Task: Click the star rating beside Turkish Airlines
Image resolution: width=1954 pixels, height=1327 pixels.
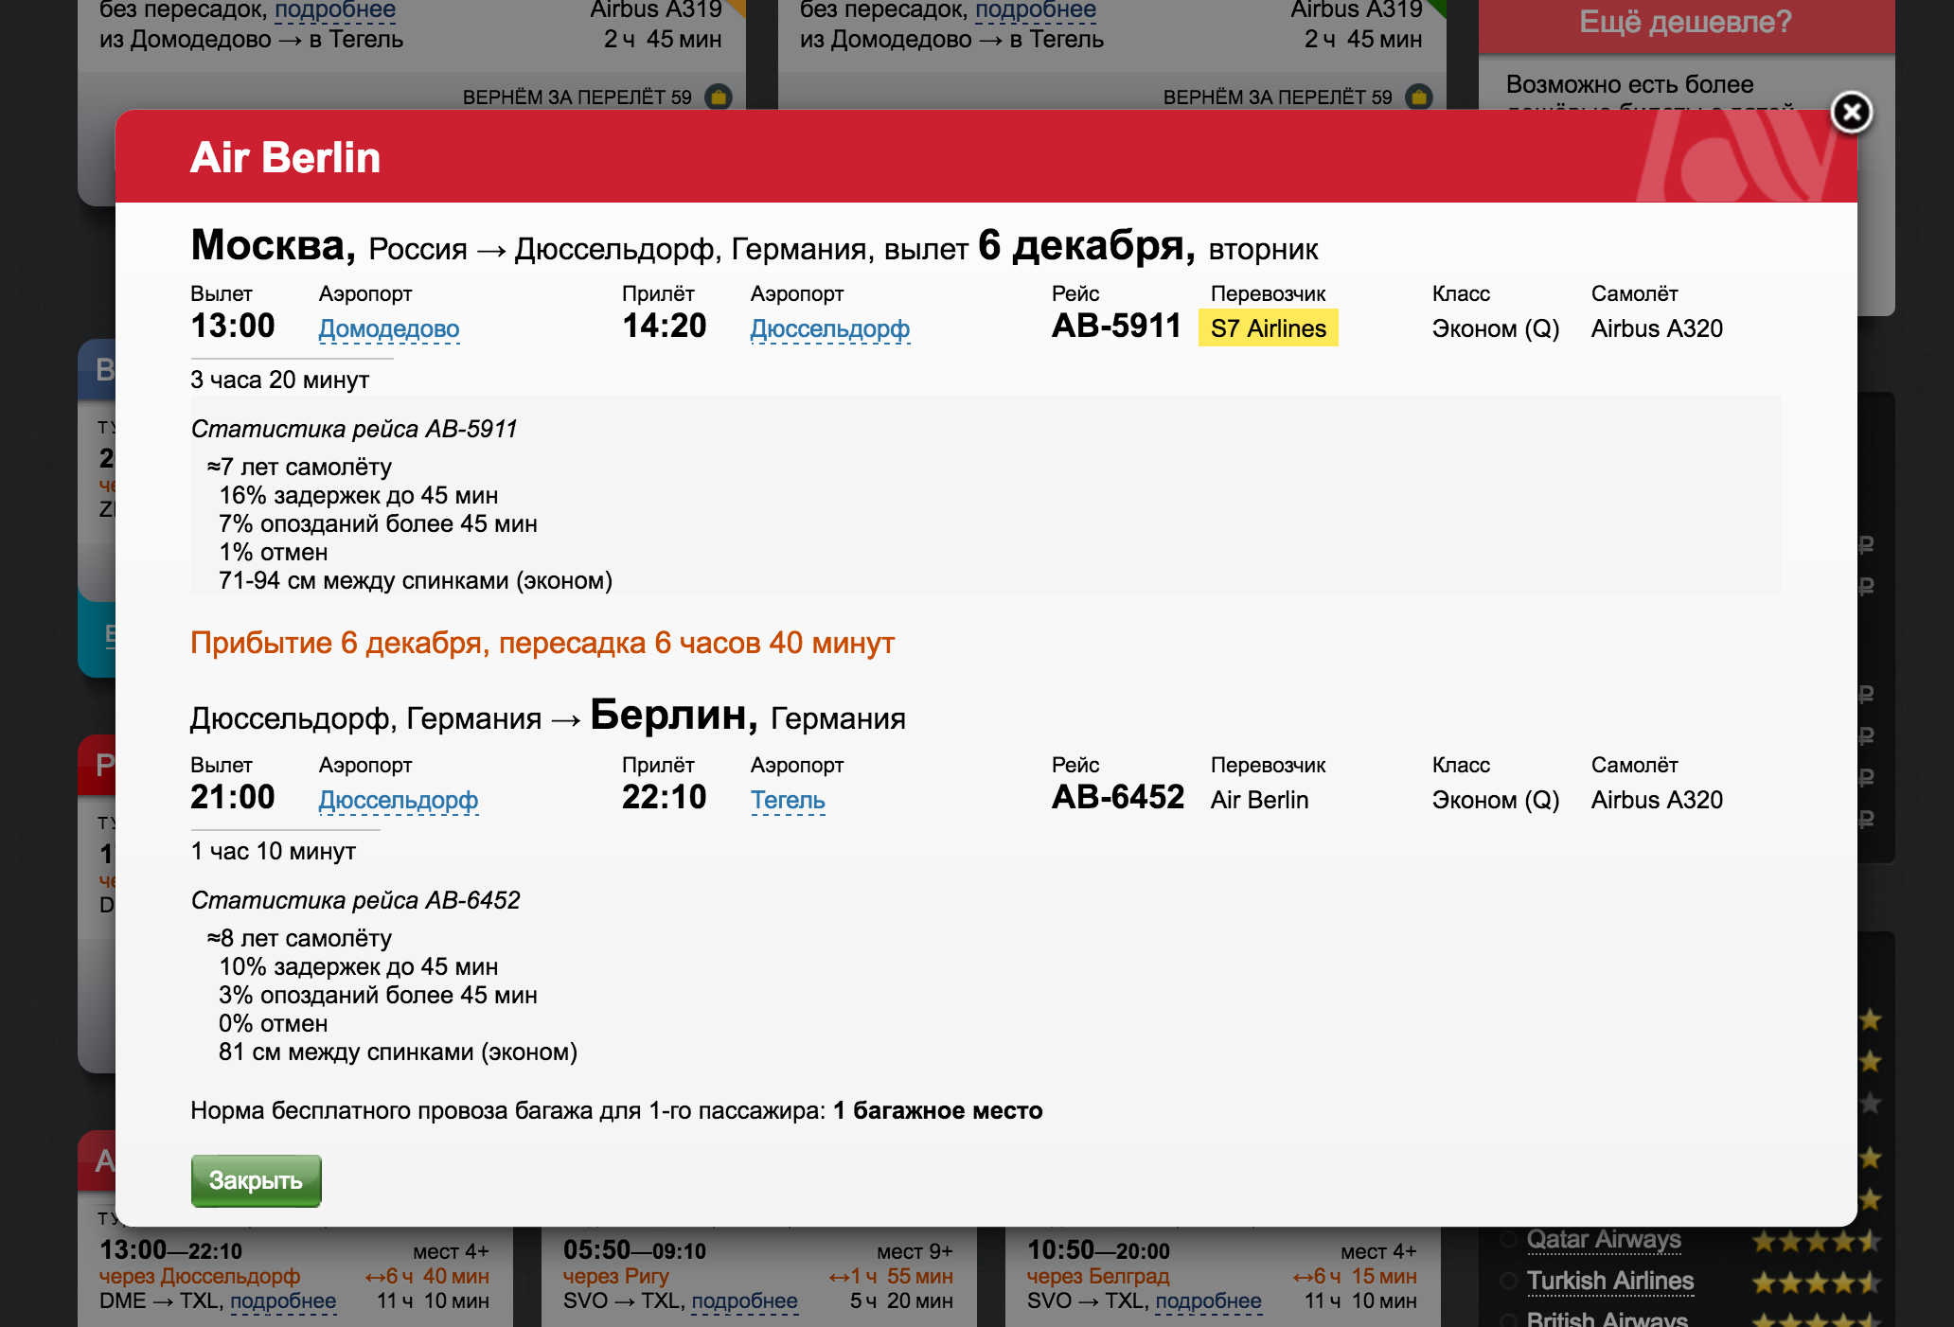Action: [x=1816, y=1283]
